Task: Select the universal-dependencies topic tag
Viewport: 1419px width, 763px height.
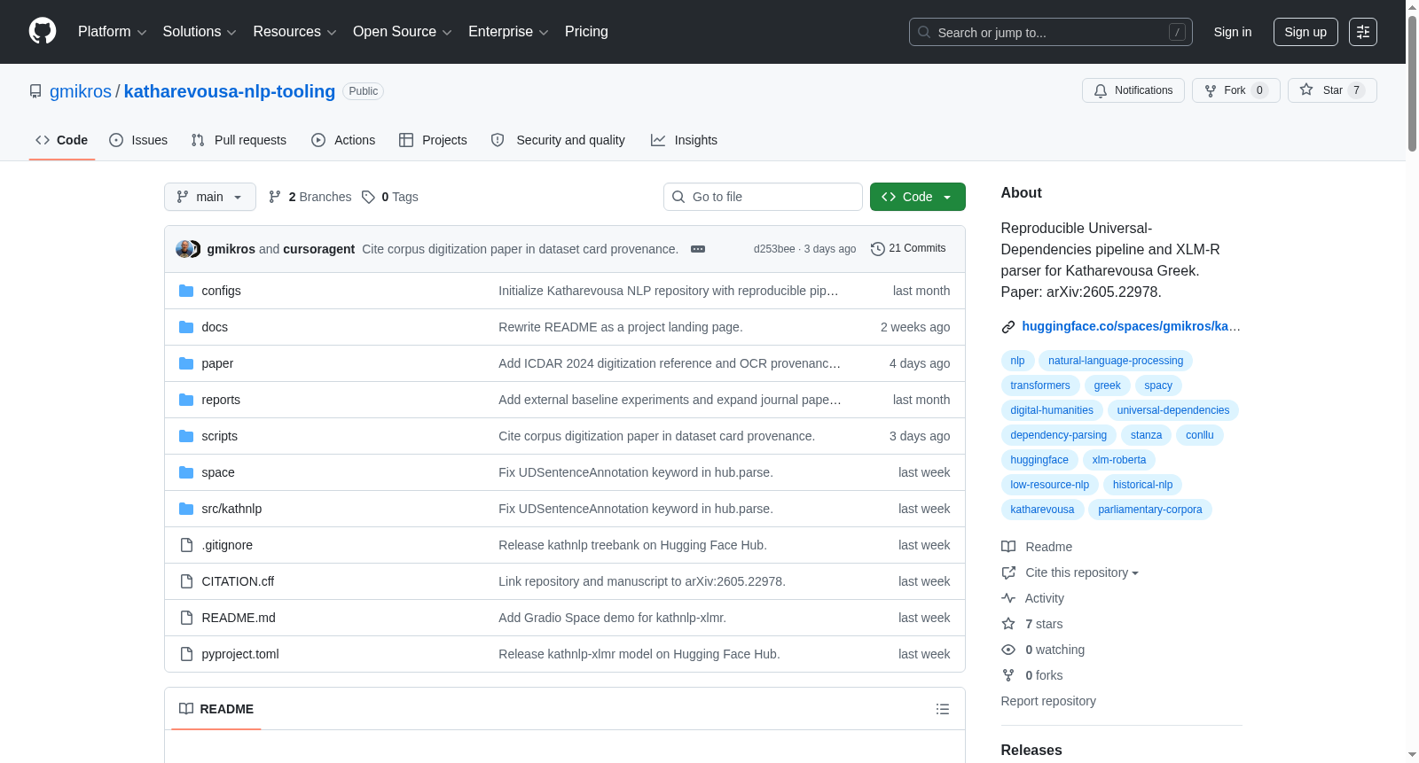Action: coord(1173,410)
